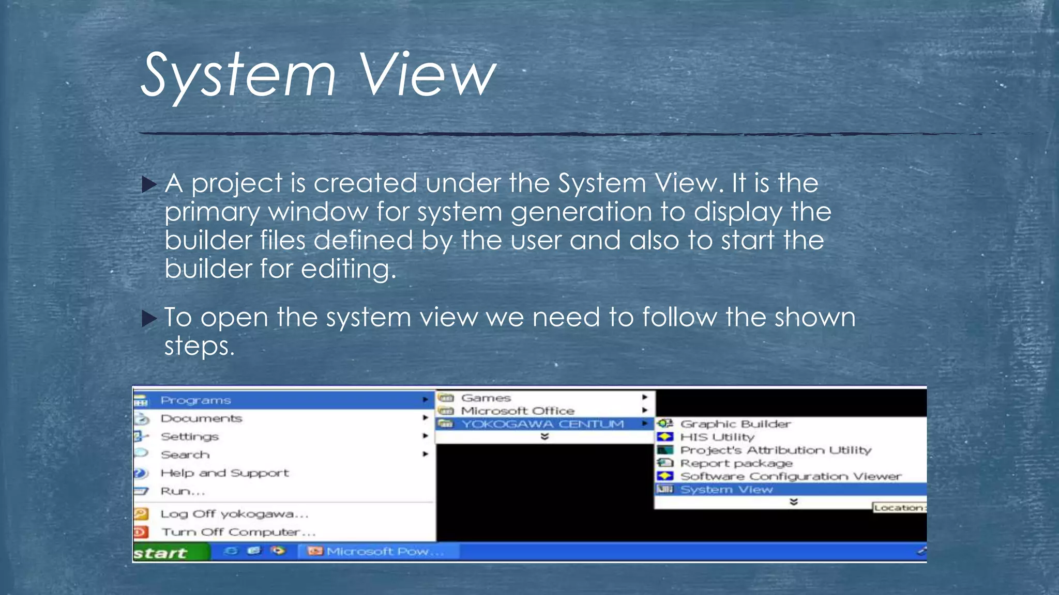Click the Project's Attribution Utility icon
Image resolution: width=1059 pixels, height=595 pixels.
pyautogui.click(x=665, y=450)
